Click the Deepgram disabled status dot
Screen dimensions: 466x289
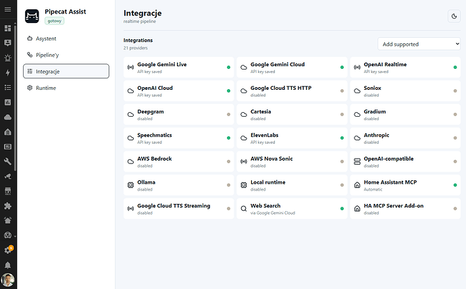(x=228, y=114)
